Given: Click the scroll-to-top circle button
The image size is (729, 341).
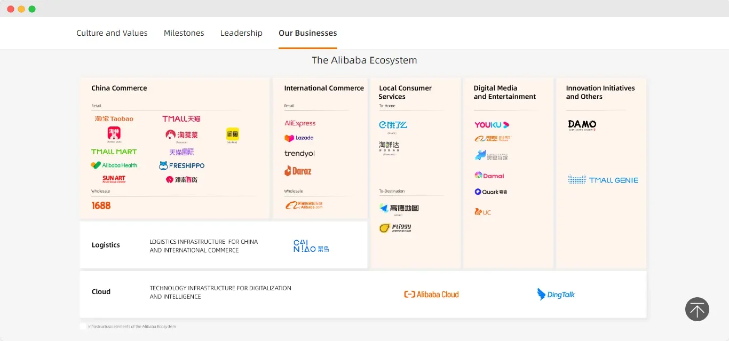Looking at the screenshot, I should (x=697, y=309).
